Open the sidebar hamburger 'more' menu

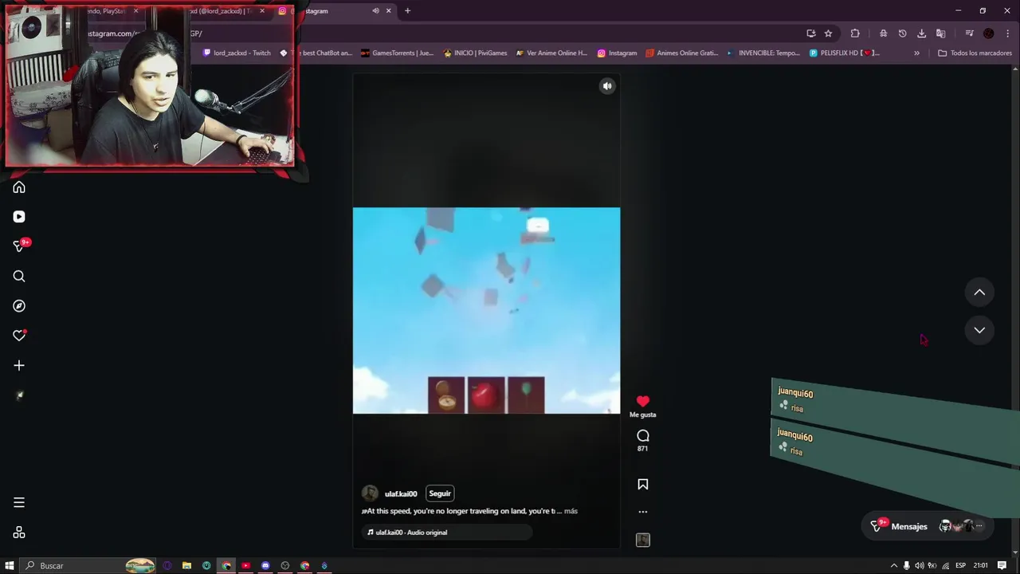coord(19,503)
